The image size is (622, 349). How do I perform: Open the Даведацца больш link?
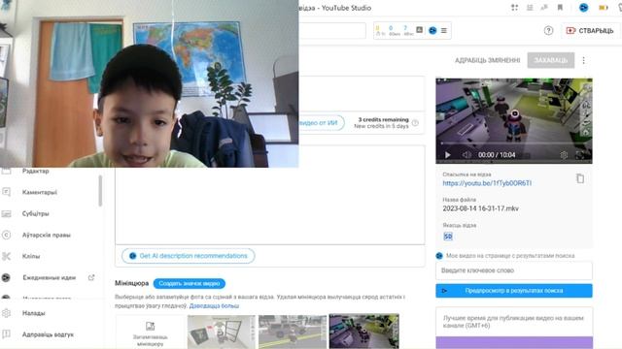214,306
